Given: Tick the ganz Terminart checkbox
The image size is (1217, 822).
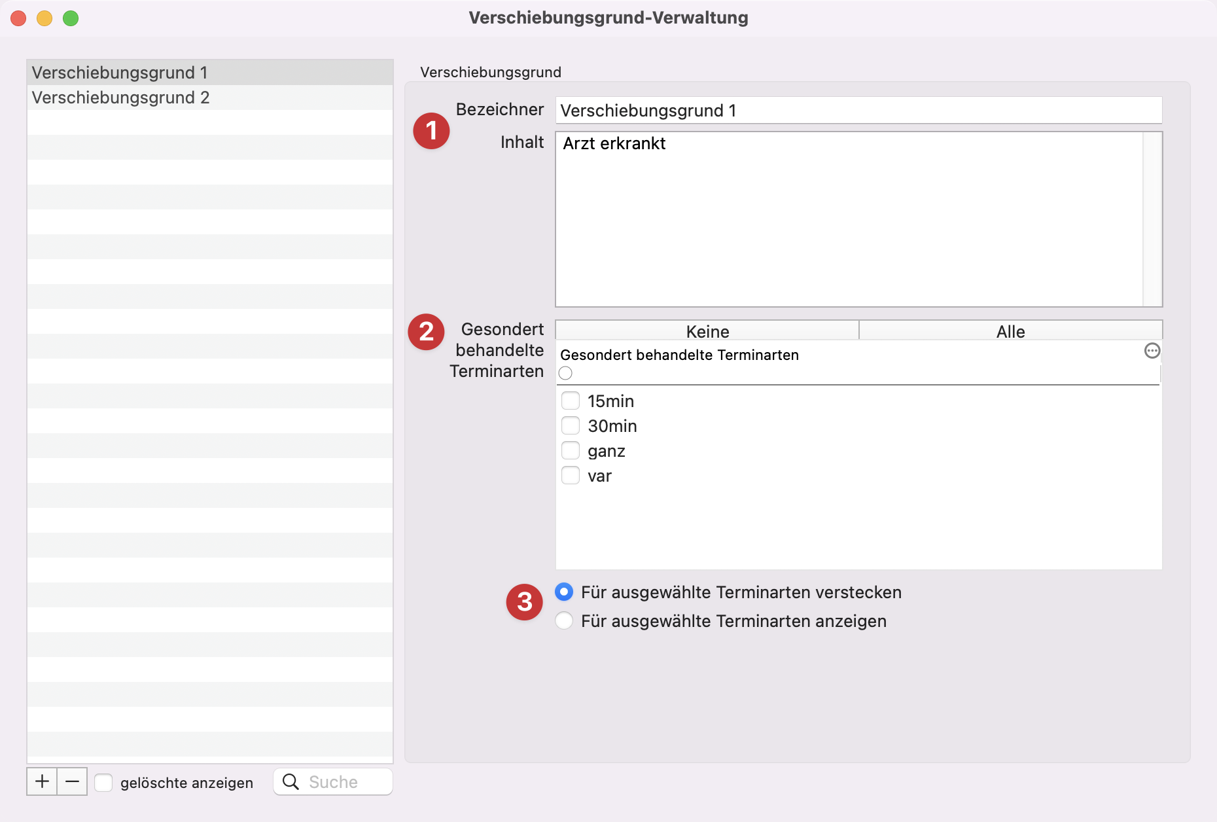Looking at the screenshot, I should pos(571,450).
